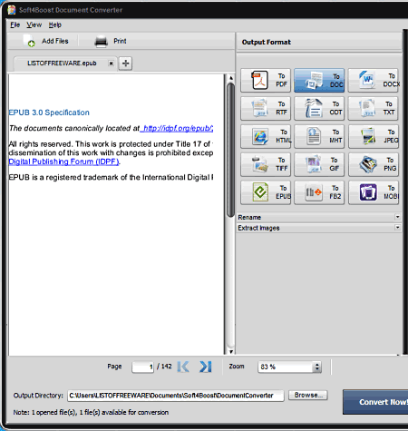Image resolution: width=408 pixels, height=431 pixels.
Task: Click the scrollbar up arrow
Action: tap(231, 78)
